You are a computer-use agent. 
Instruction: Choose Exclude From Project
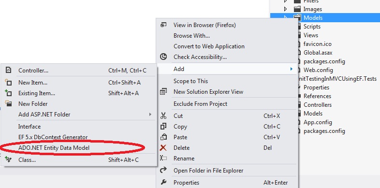click(x=200, y=104)
